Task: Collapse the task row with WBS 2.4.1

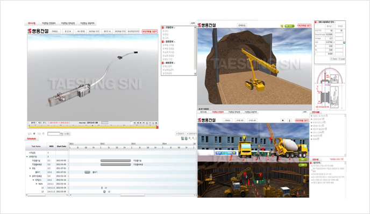Action: click(33, 180)
